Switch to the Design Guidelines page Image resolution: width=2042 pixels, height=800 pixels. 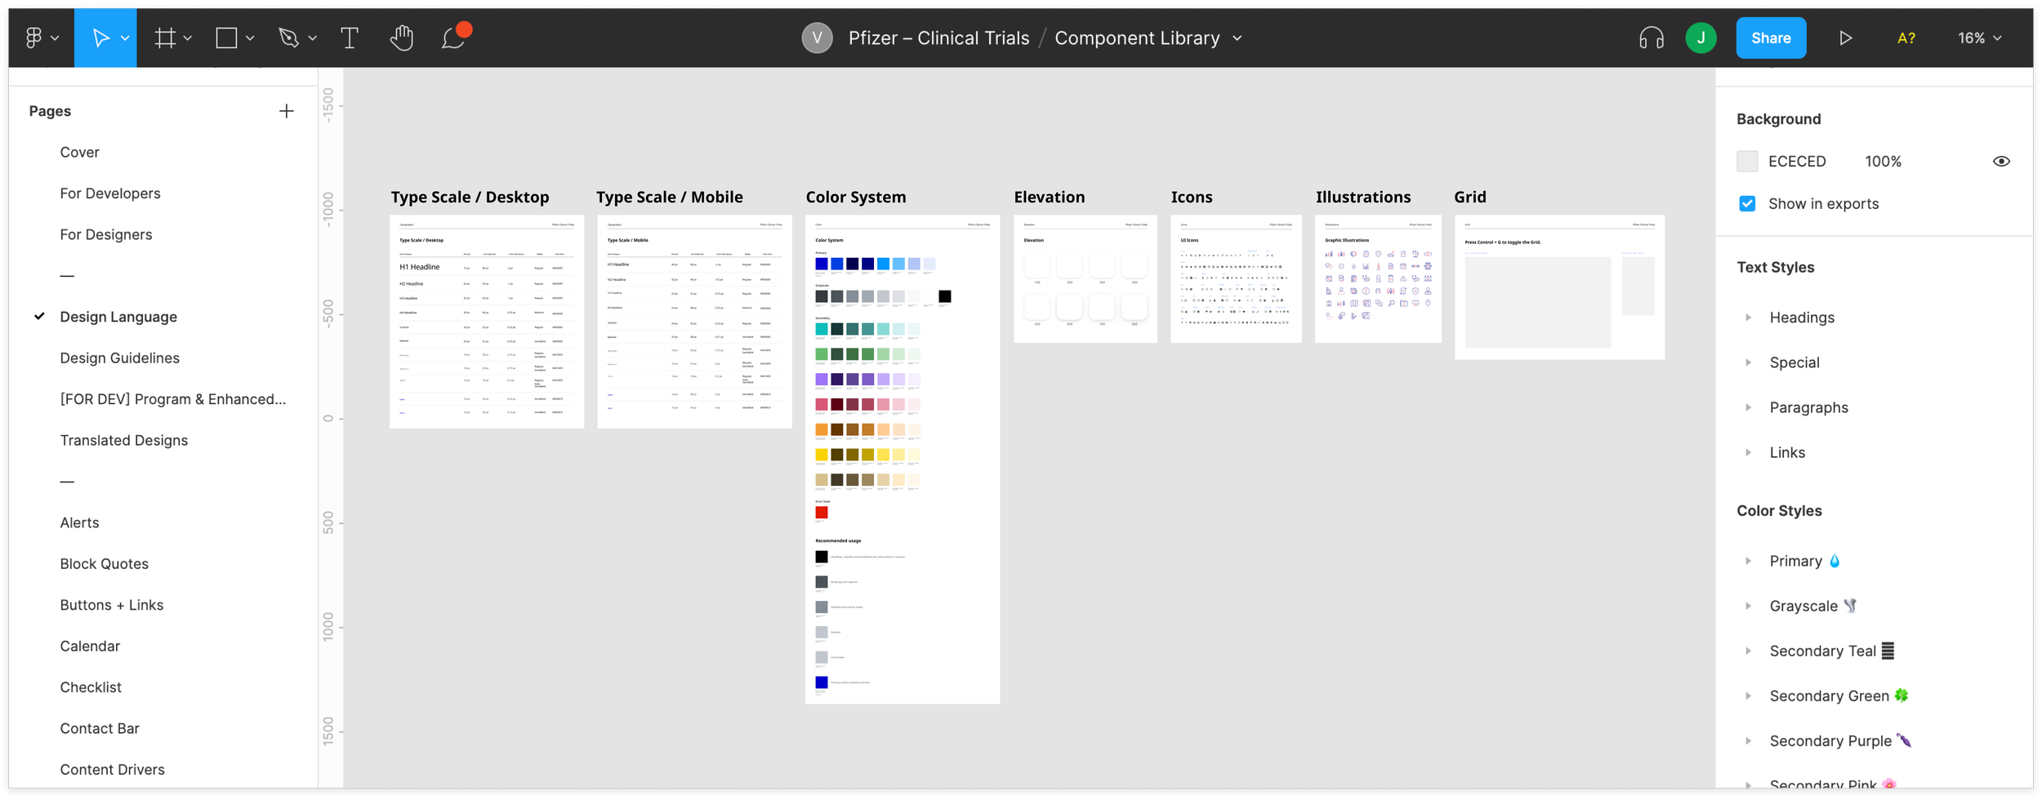119,358
